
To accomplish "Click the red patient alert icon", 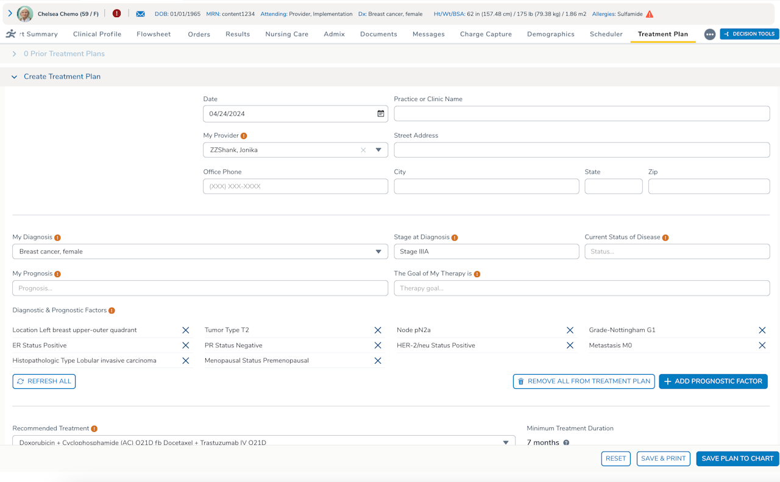I will click(x=116, y=13).
